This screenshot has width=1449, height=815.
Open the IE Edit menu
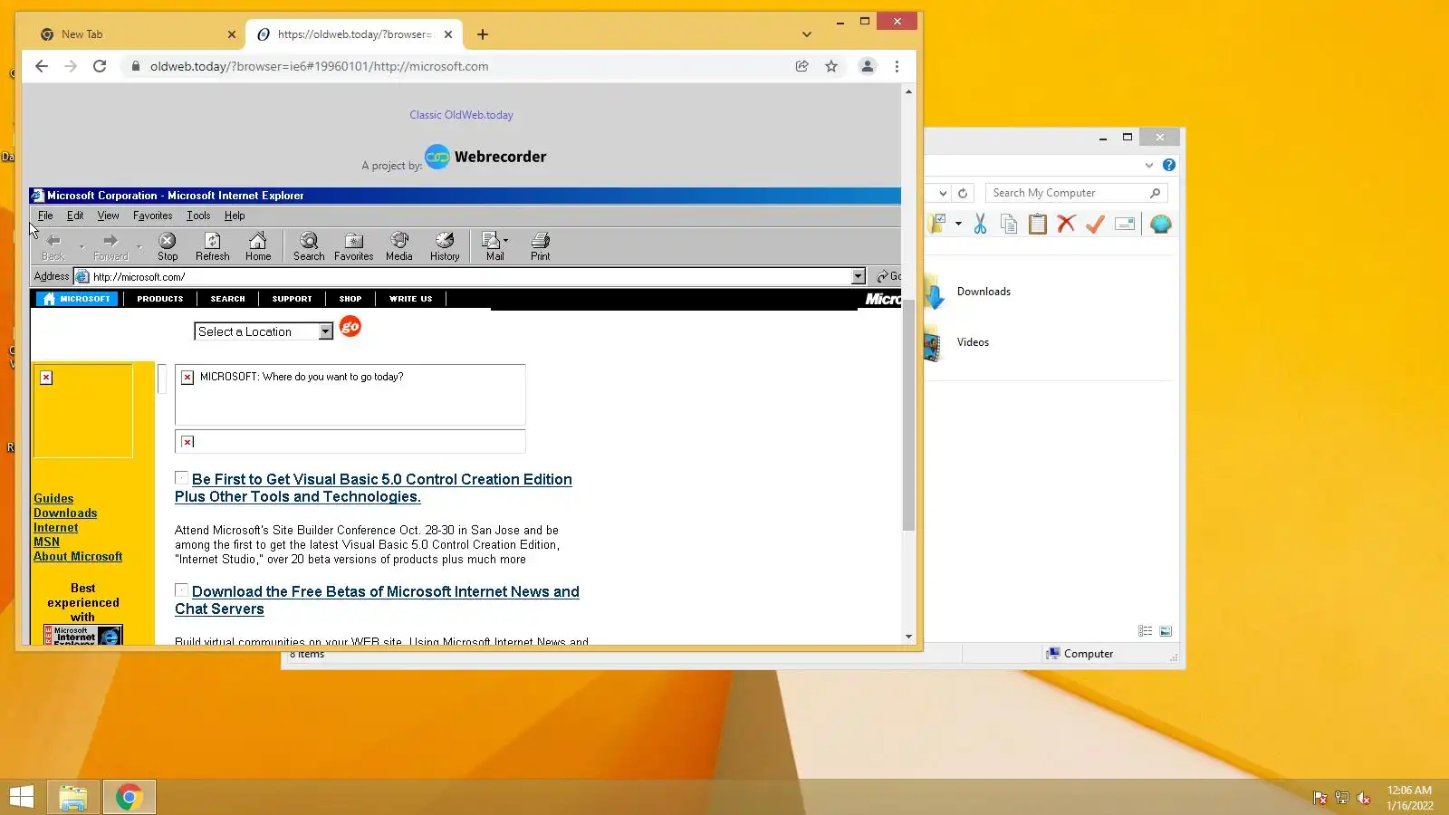pyautogui.click(x=75, y=216)
